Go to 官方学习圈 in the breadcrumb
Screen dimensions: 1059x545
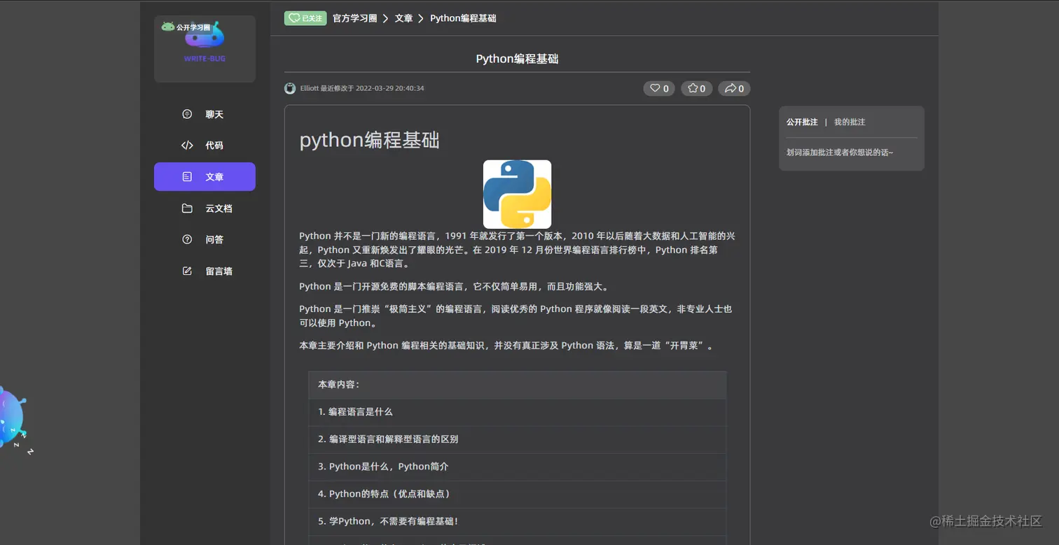click(x=355, y=18)
